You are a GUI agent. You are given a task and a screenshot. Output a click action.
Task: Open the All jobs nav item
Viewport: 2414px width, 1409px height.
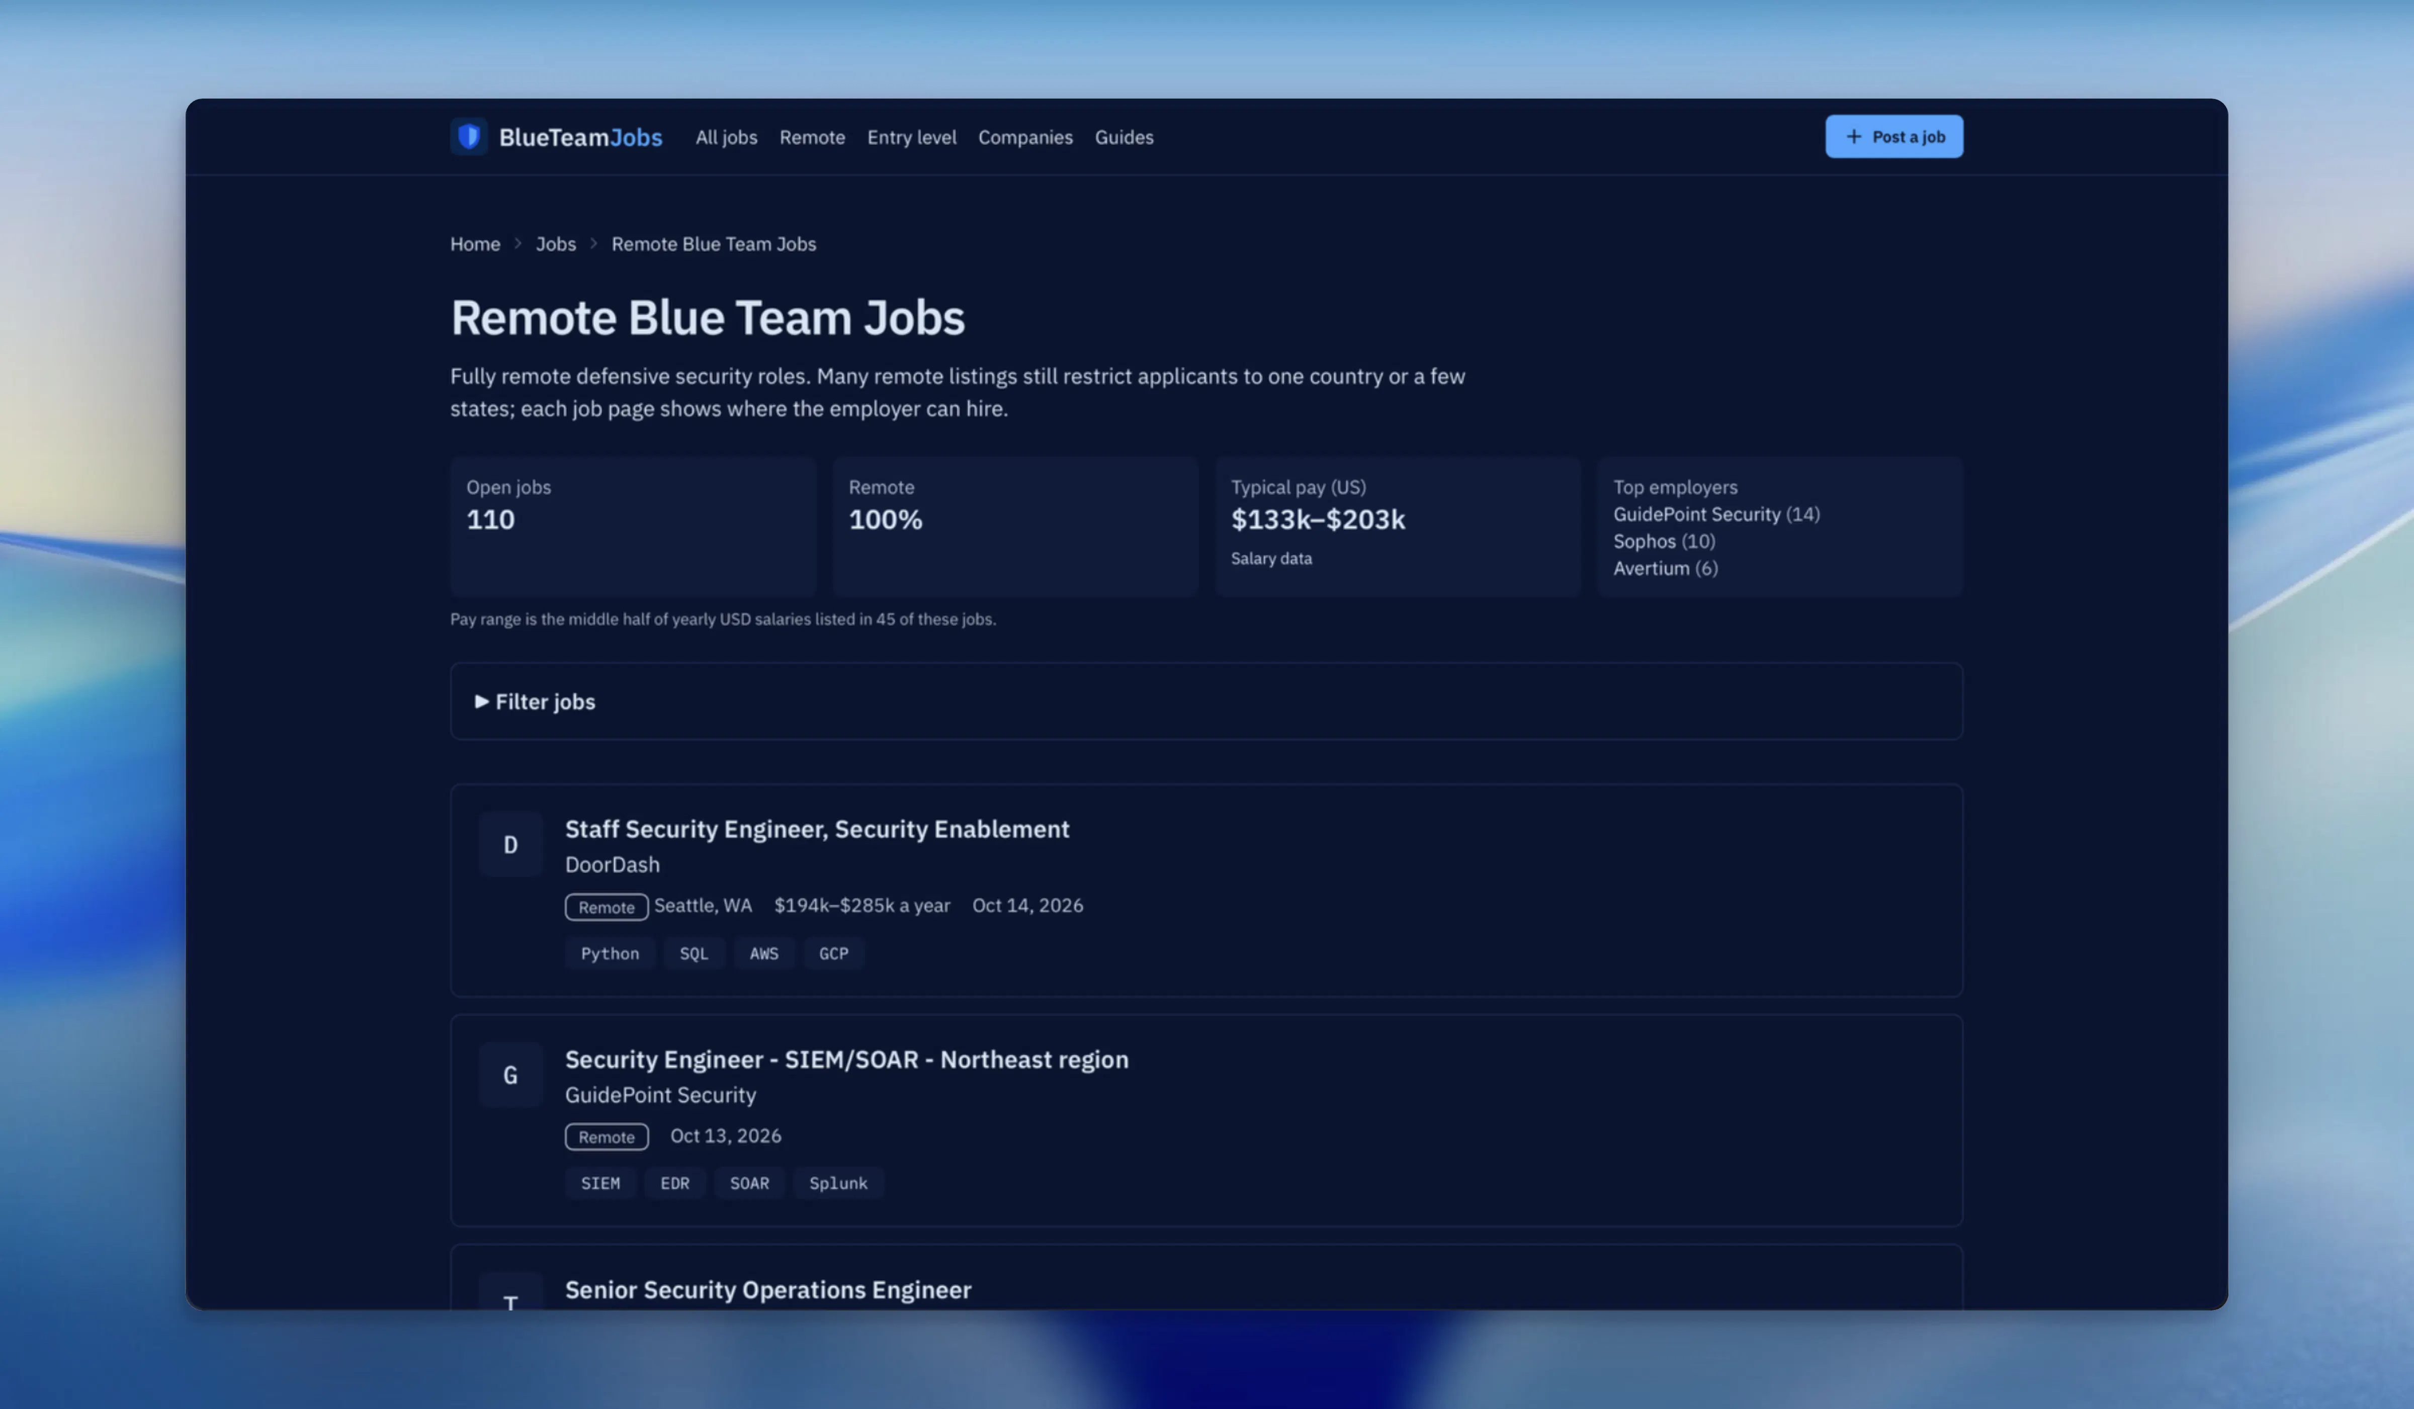point(726,137)
